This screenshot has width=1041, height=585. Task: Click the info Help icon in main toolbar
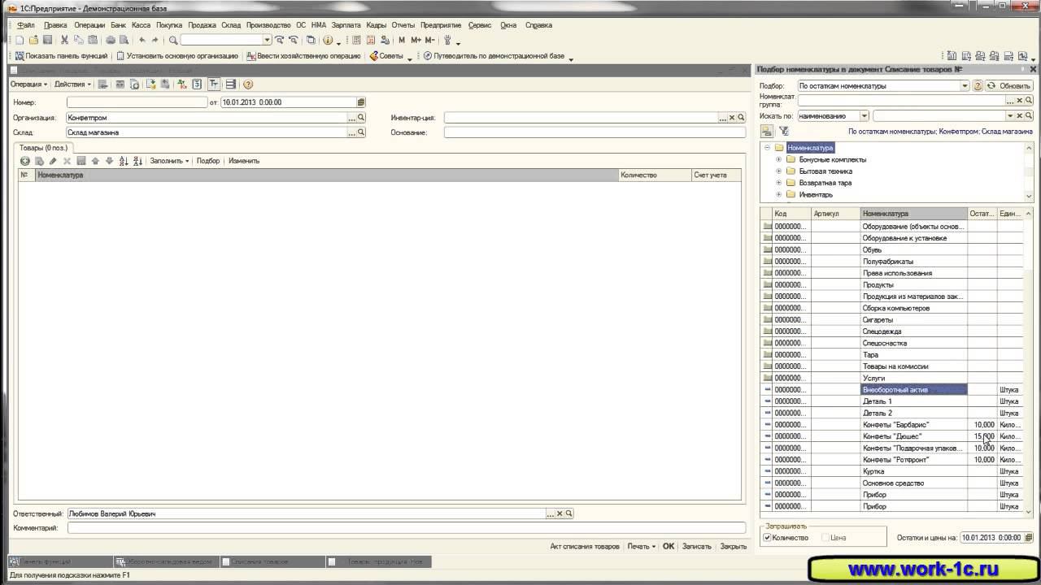tap(328, 40)
